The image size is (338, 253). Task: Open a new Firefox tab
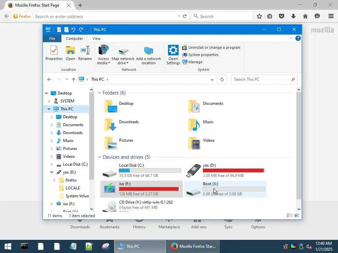coord(80,5)
